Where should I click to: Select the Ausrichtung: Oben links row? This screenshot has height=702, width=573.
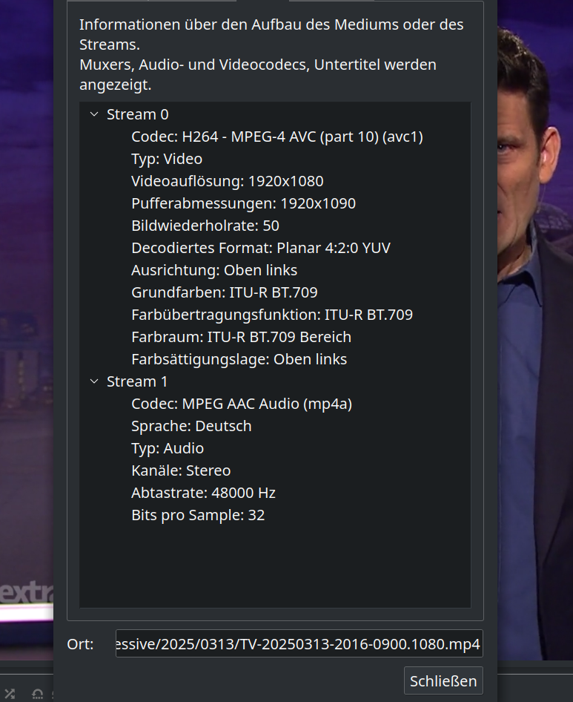click(x=214, y=270)
